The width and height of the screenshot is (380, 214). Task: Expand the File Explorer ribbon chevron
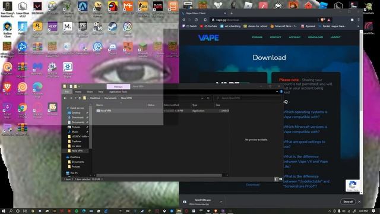coord(277,92)
